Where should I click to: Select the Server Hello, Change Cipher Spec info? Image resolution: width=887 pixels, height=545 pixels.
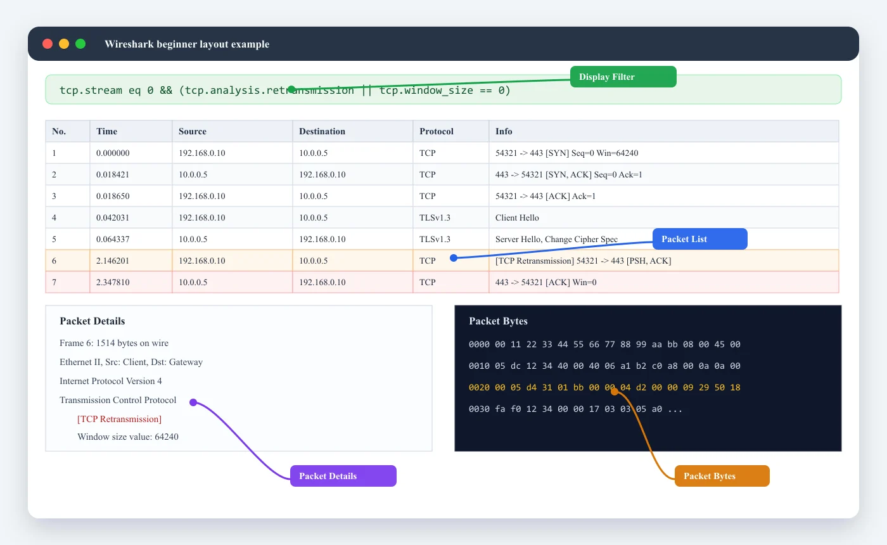pos(556,239)
